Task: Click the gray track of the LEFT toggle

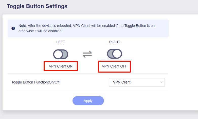Action: [65, 54]
